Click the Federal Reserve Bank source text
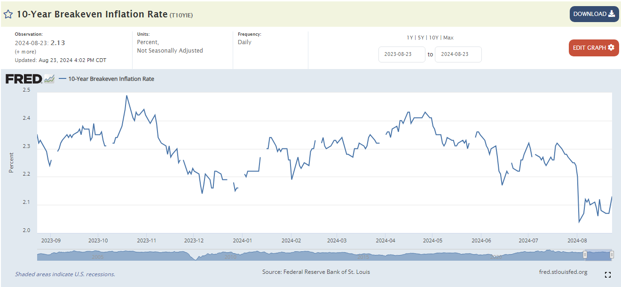Image resolution: width=621 pixels, height=287 pixels. click(315, 272)
